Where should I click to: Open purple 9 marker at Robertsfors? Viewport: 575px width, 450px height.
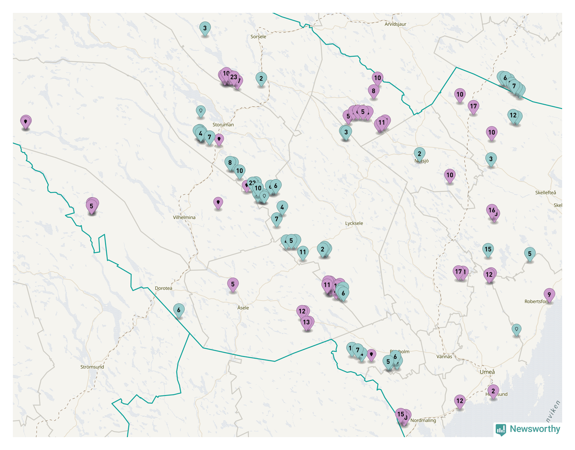coord(549,296)
